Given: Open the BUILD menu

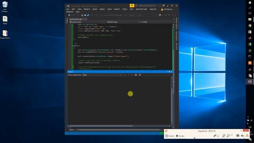Looking at the screenshot, I should click(95, 9).
